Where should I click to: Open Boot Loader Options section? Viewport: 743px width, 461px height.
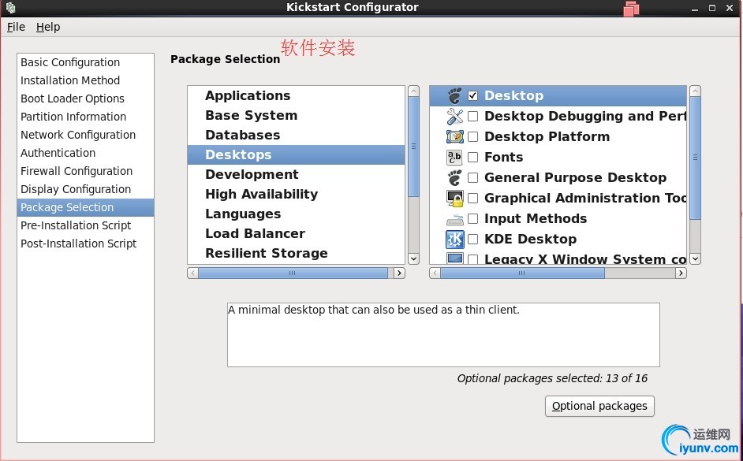click(85, 99)
